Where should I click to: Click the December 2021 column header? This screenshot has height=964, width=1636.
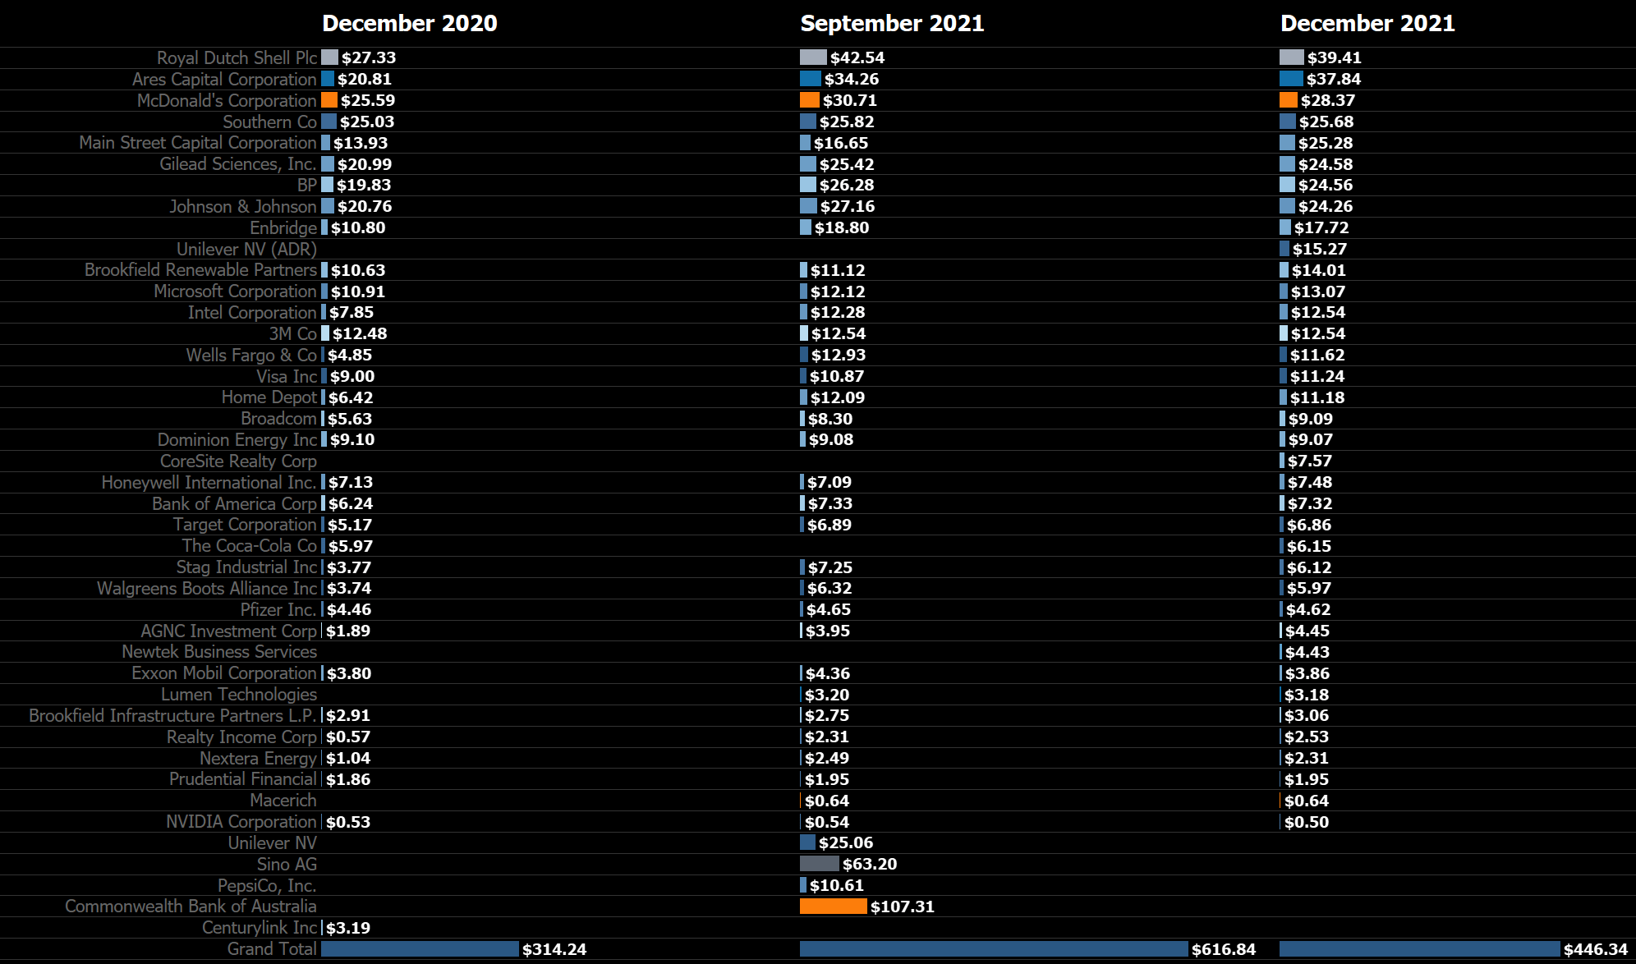click(1367, 23)
